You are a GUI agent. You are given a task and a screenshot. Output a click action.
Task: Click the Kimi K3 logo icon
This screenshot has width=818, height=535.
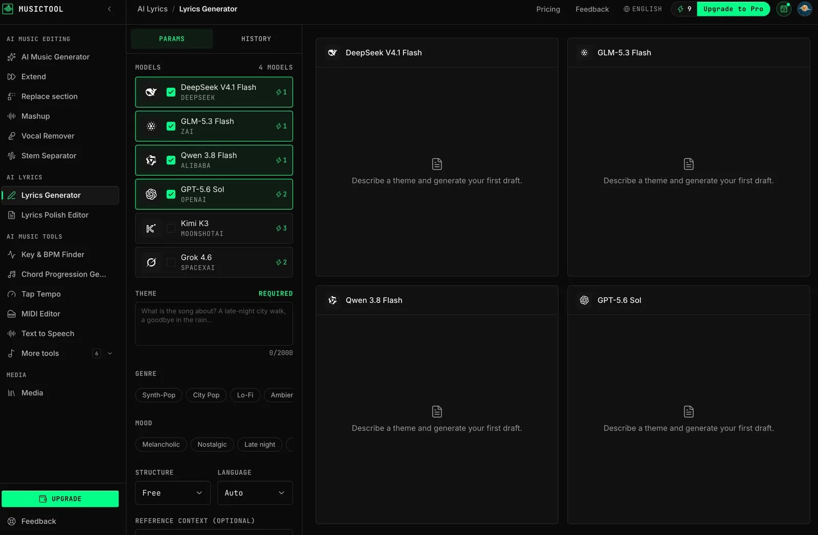coord(151,228)
